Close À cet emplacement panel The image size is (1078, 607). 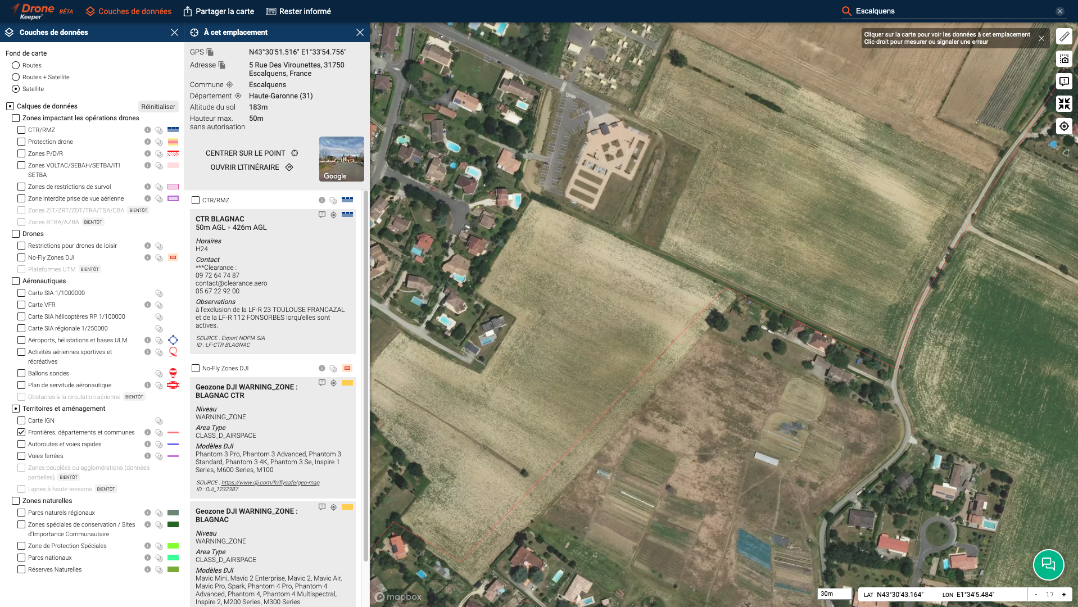coord(360,33)
